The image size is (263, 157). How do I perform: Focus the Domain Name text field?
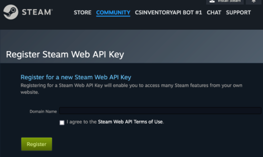[x=160, y=111]
